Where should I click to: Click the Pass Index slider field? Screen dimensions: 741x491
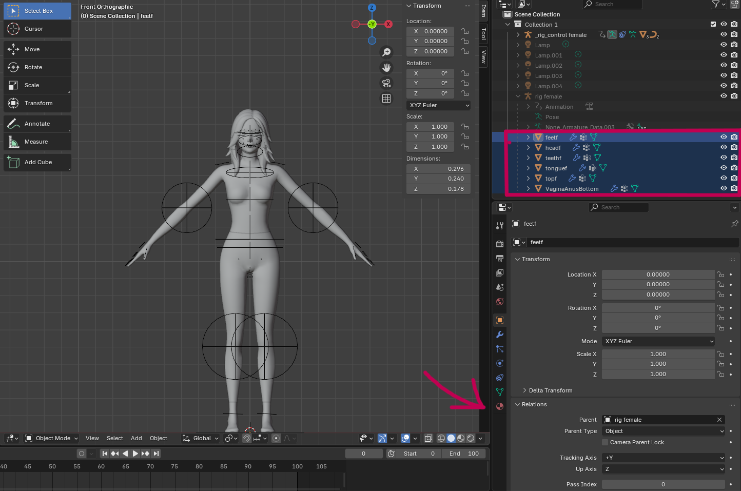(x=664, y=484)
